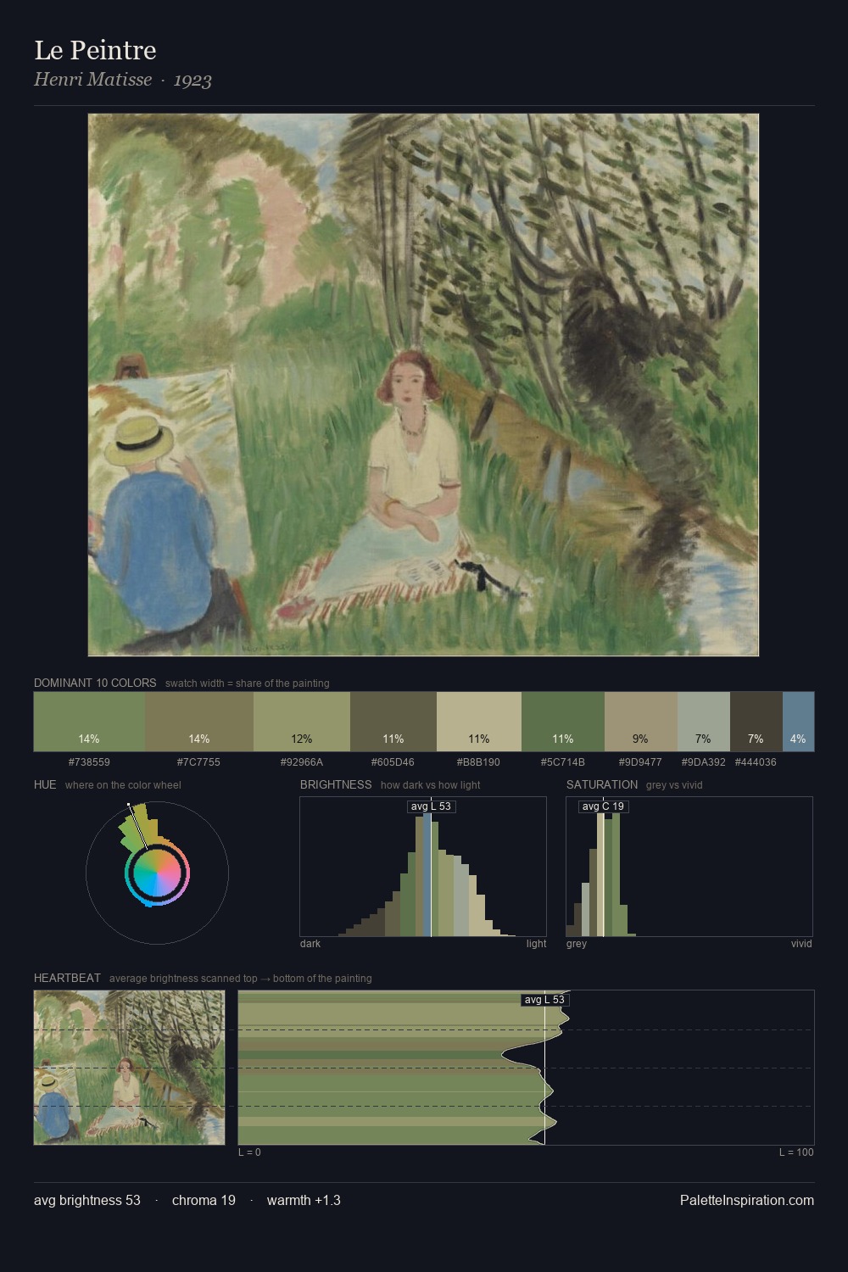
Task: Click the heartbeat scan direction caption
Action: click(x=241, y=979)
